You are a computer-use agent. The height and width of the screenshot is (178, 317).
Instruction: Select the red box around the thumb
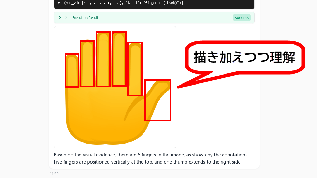(x=157, y=100)
